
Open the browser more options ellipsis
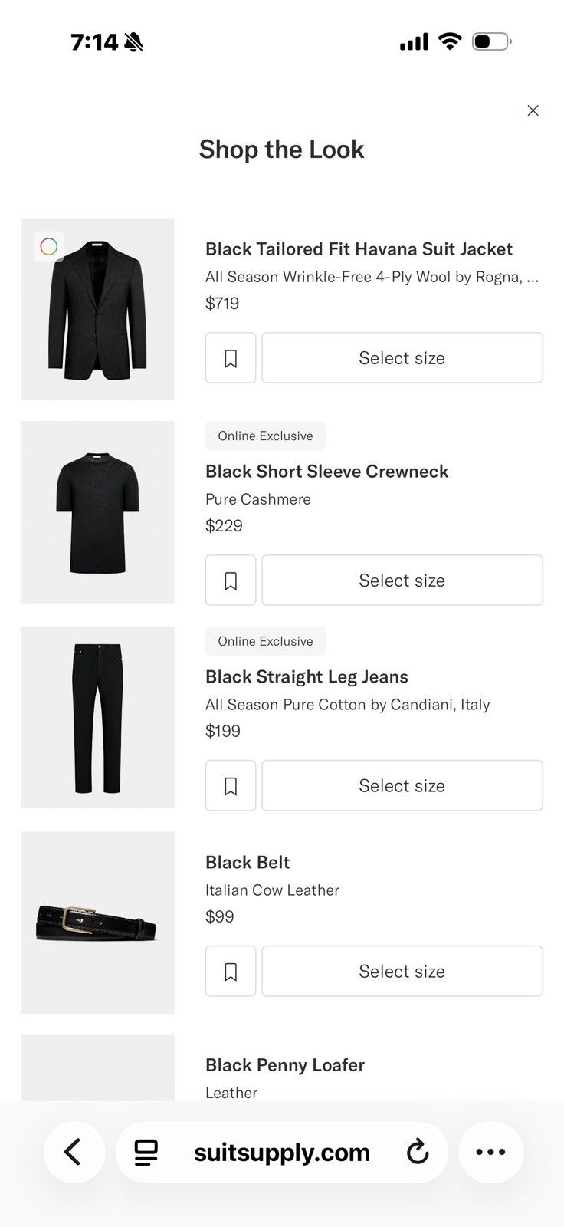pos(491,1152)
